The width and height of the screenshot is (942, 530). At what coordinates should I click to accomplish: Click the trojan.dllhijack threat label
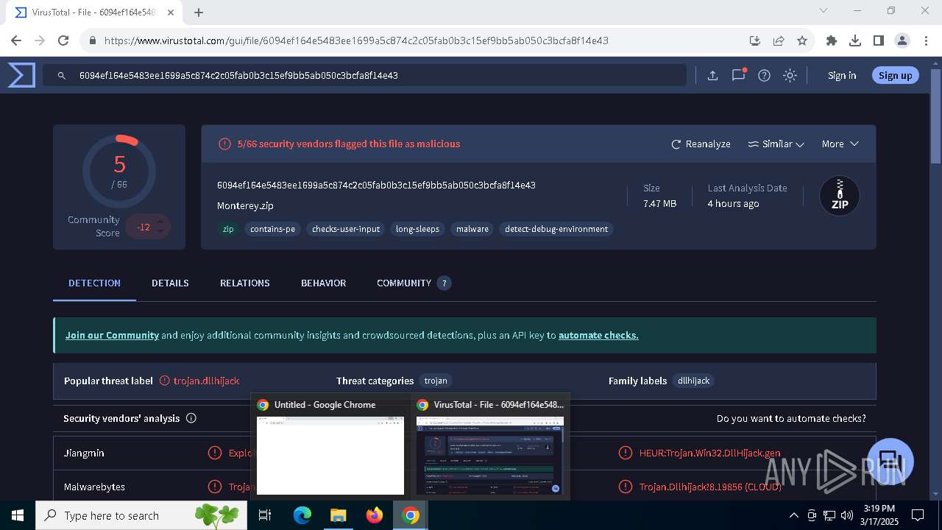(206, 381)
